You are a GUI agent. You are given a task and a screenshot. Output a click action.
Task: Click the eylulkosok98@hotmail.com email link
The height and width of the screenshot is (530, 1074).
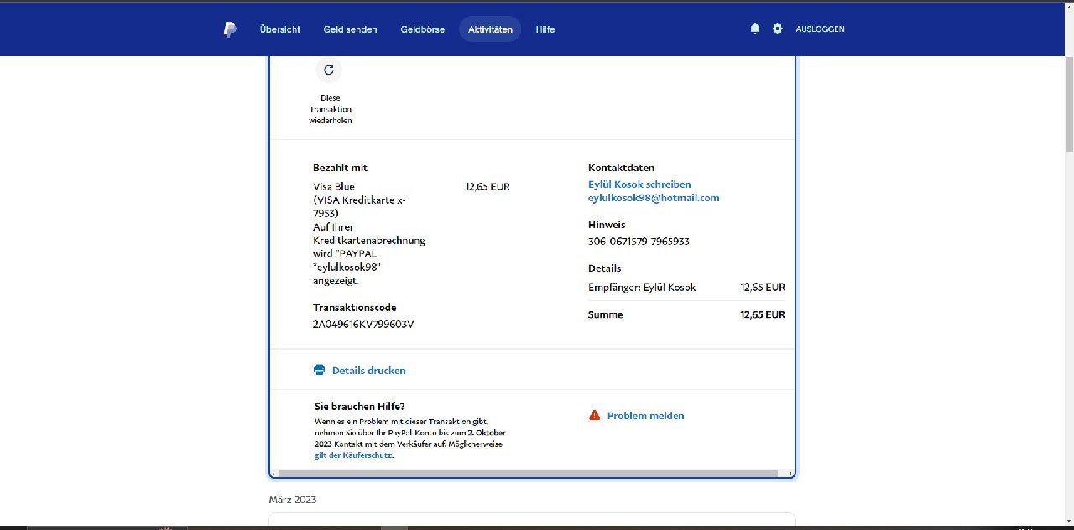(x=654, y=198)
